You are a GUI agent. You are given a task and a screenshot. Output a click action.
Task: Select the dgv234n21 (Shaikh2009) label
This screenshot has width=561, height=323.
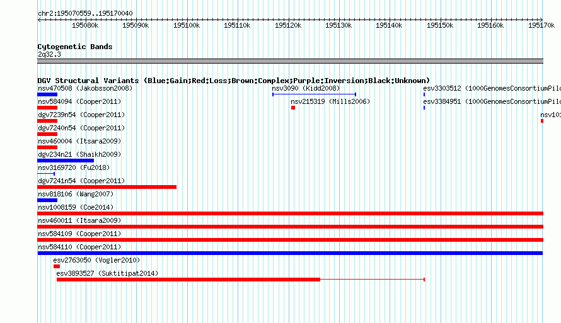pyautogui.click(x=79, y=154)
